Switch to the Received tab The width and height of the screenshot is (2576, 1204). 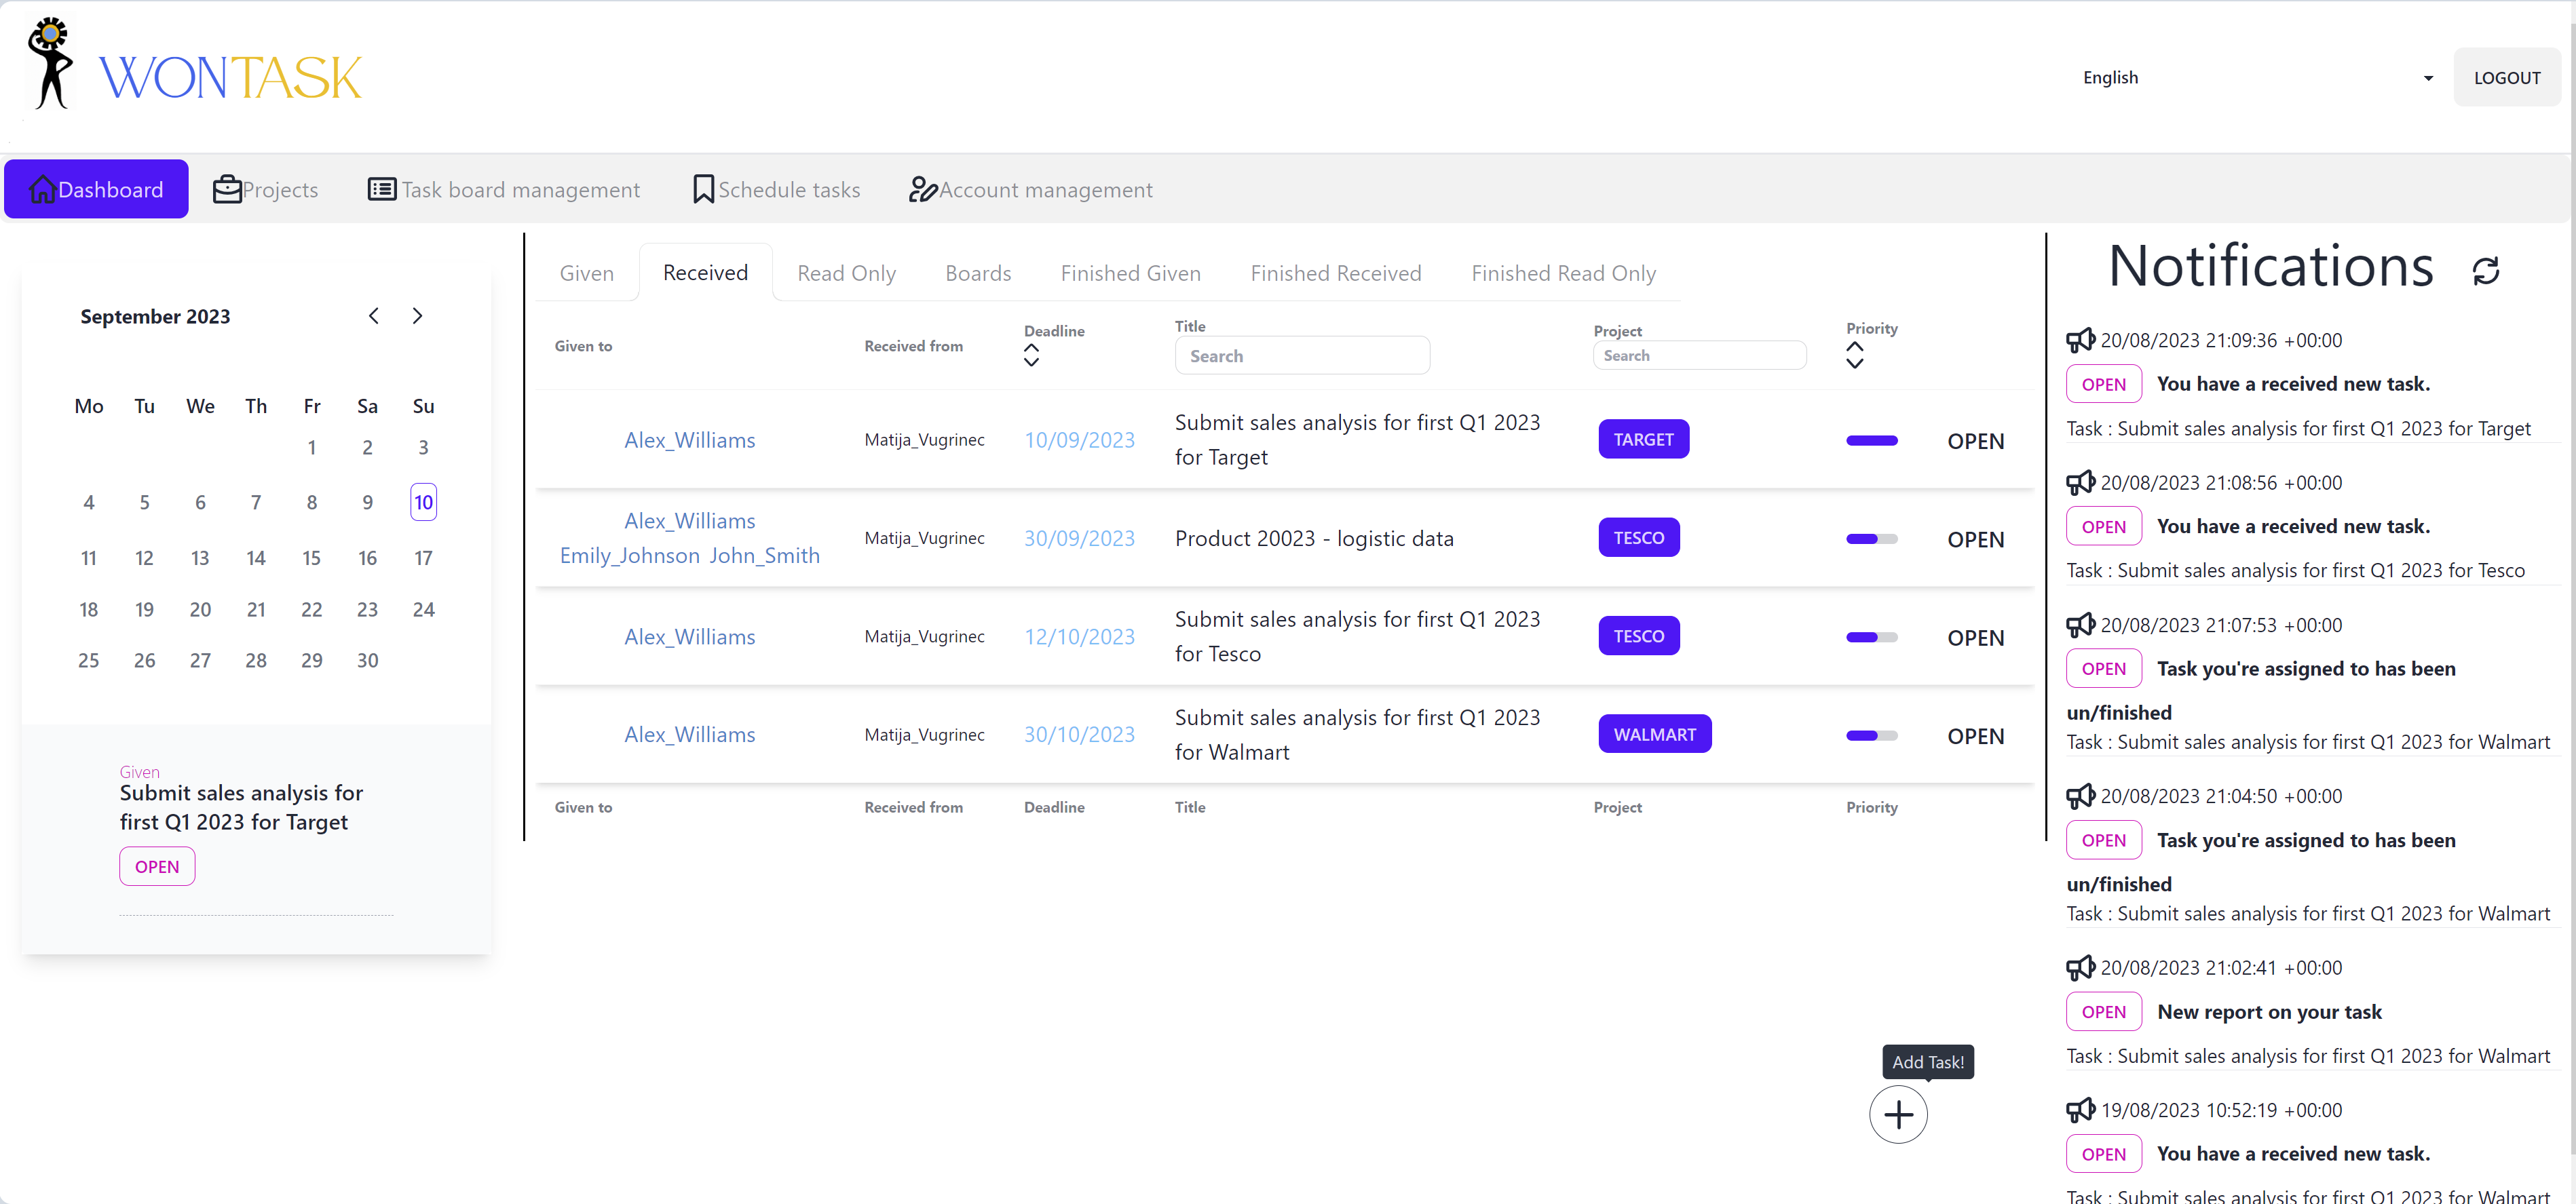click(705, 272)
